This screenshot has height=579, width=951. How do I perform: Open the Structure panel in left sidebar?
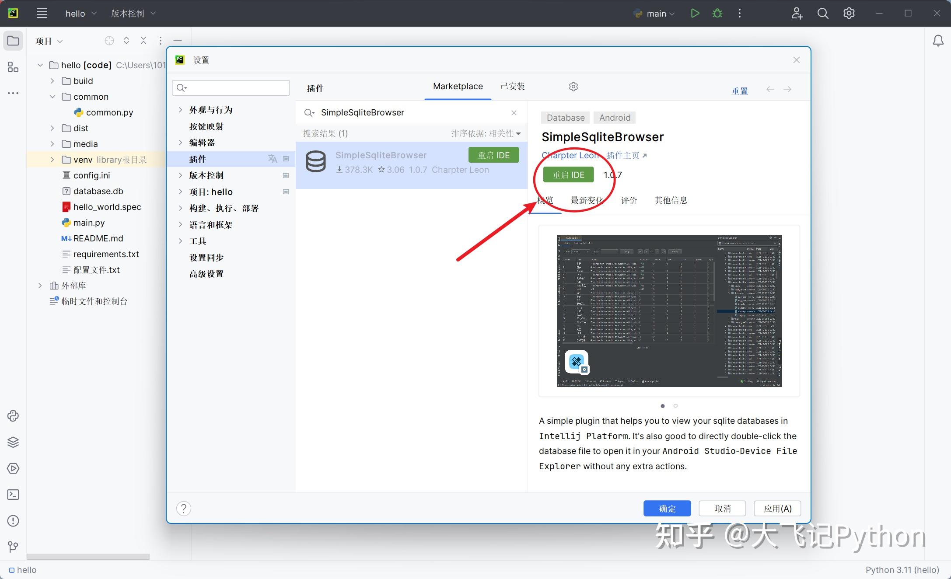(13, 67)
